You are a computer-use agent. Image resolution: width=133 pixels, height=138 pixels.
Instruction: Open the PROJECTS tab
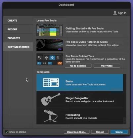coord(18,38)
